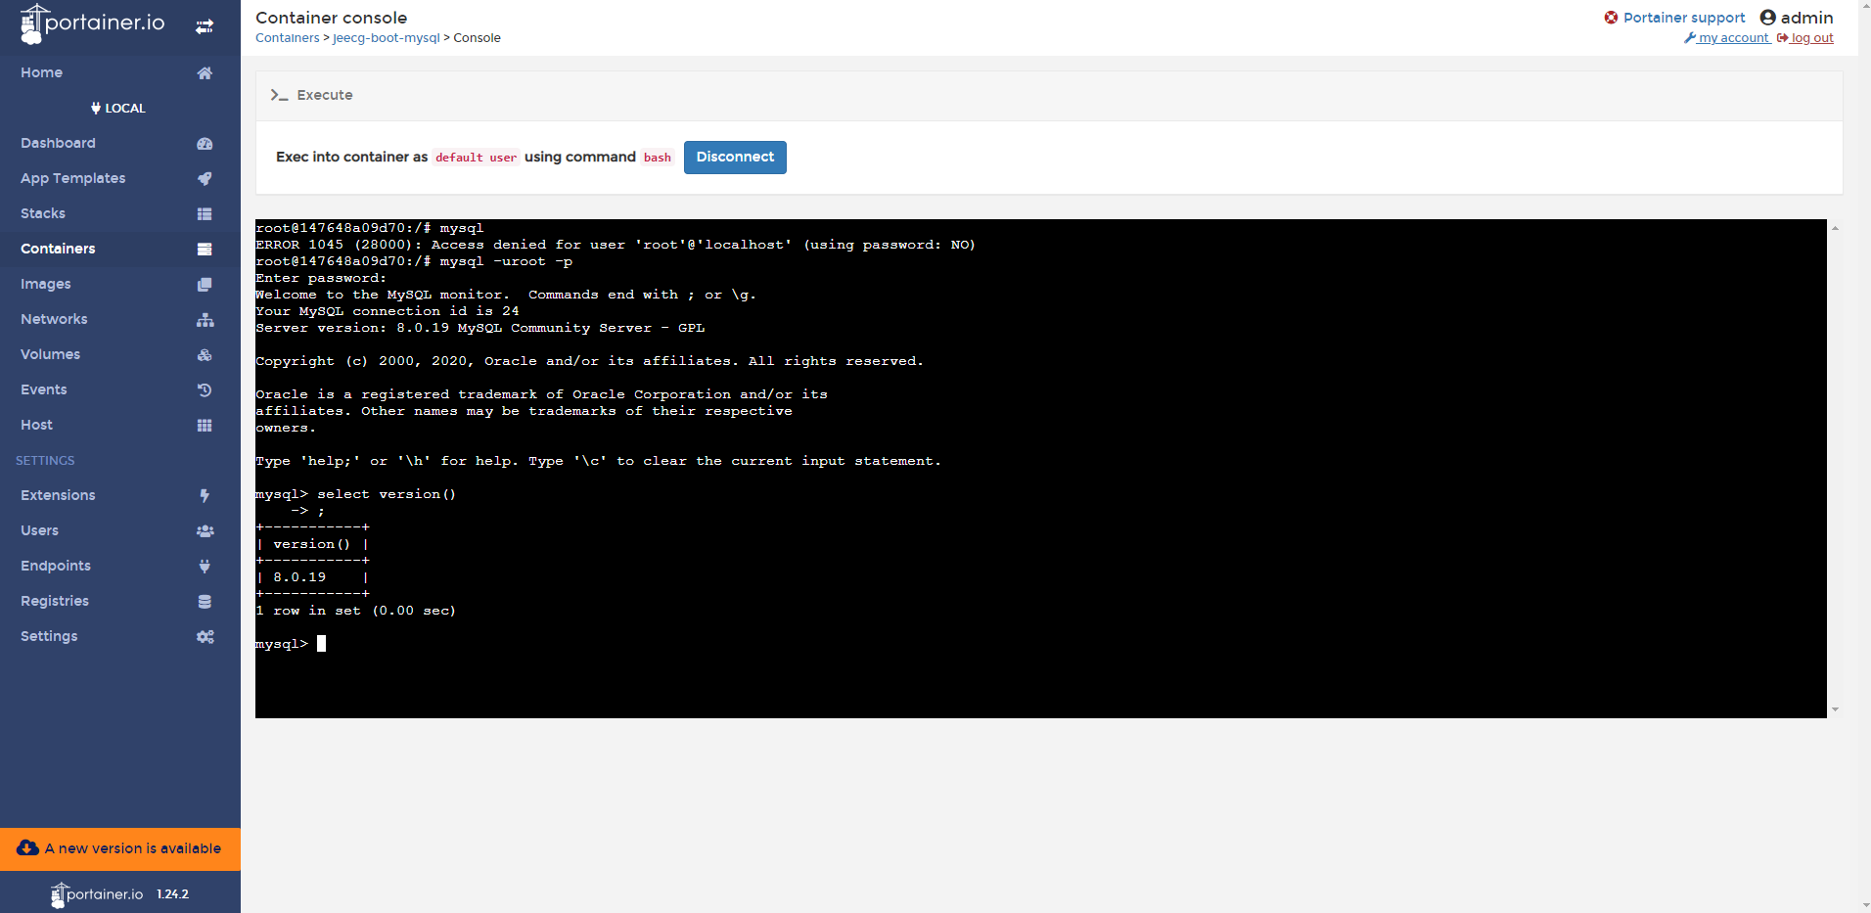This screenshot has height=913, width=1871.
Task: Click the Execute panel heading
Action: pos(325,95)
